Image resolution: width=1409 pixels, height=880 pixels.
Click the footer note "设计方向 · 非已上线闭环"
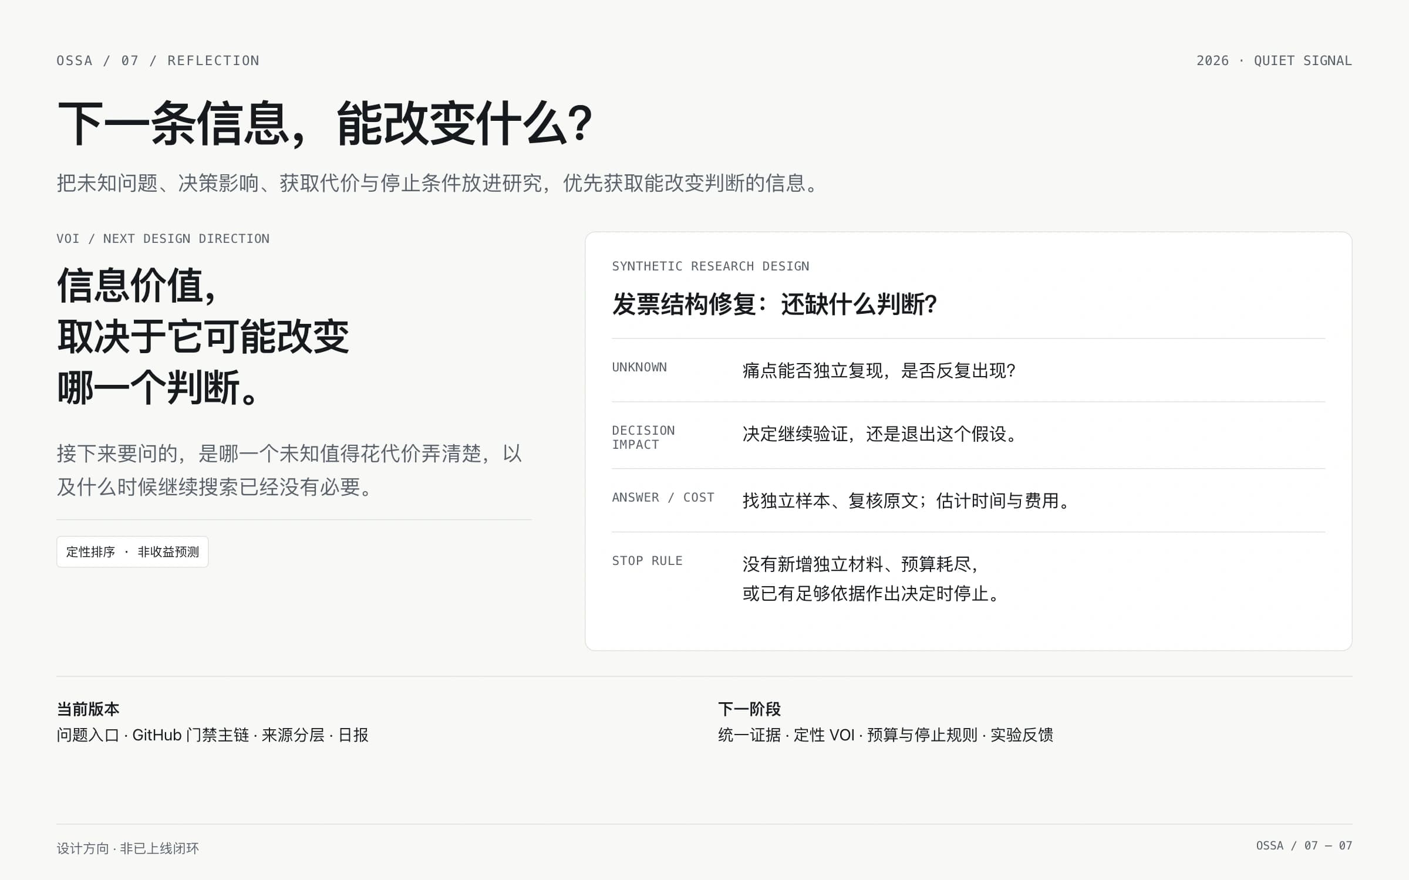pyautogui.click(x=127, y=848)
